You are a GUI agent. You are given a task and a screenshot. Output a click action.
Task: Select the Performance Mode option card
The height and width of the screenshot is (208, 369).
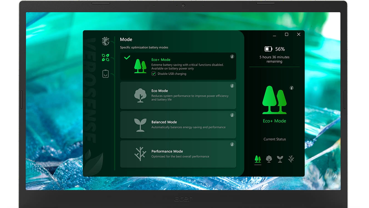tap(178, 154)
